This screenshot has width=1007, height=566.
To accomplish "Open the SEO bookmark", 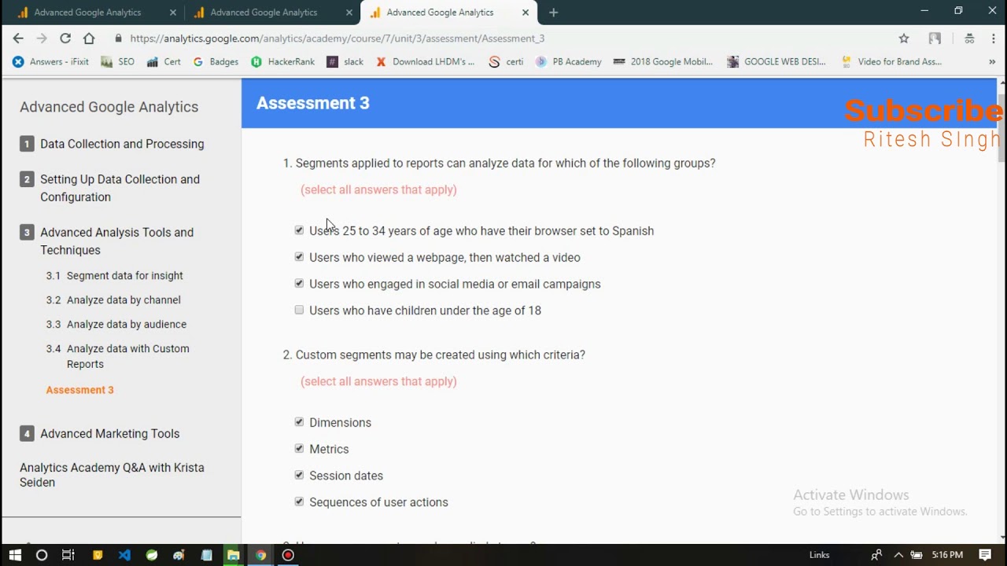I will click(118, 61).
